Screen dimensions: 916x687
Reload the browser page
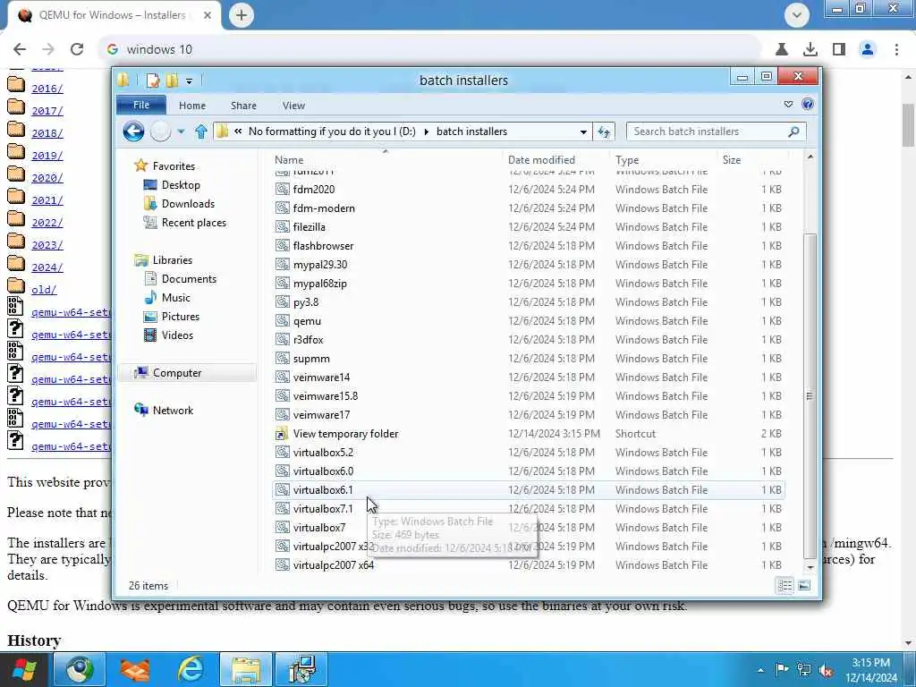[77, 50]
